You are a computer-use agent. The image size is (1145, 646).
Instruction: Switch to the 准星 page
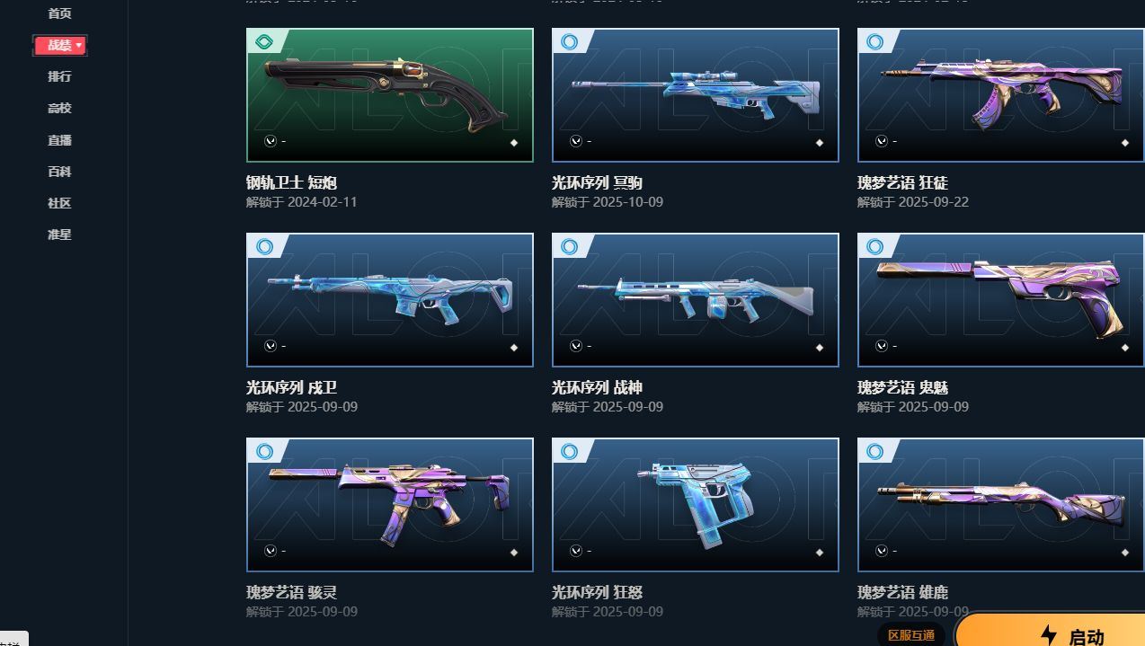point(59,235)
